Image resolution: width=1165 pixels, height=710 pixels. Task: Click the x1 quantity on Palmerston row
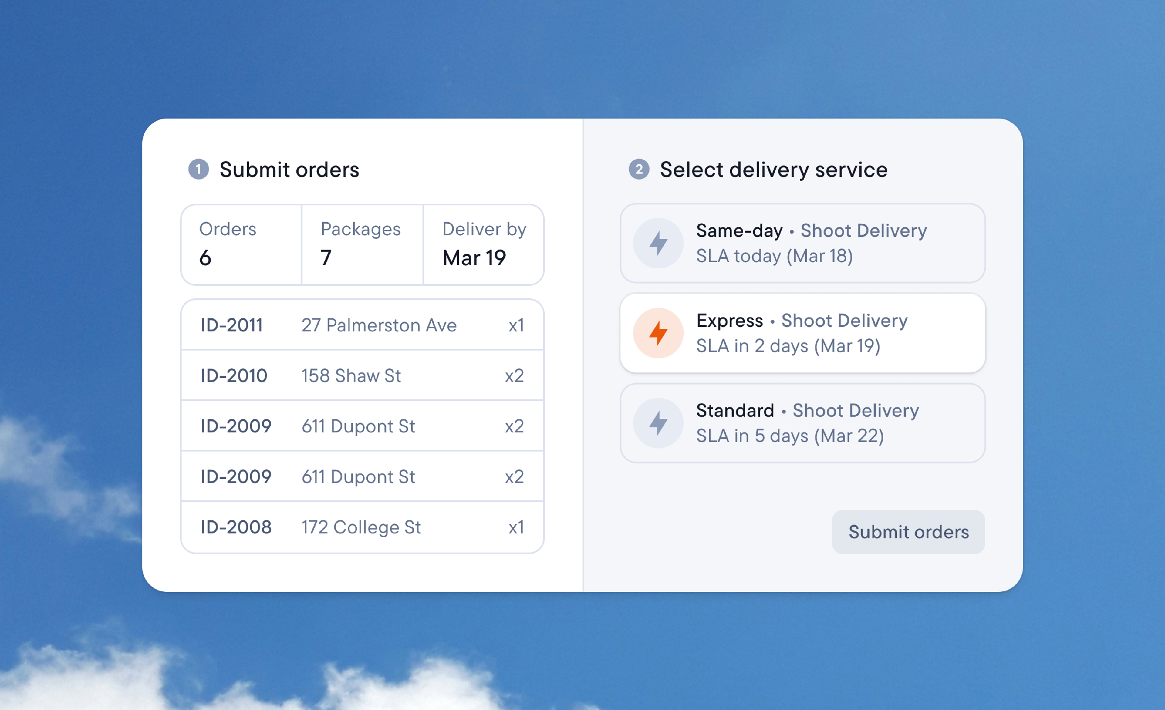[x=516, y=325]
